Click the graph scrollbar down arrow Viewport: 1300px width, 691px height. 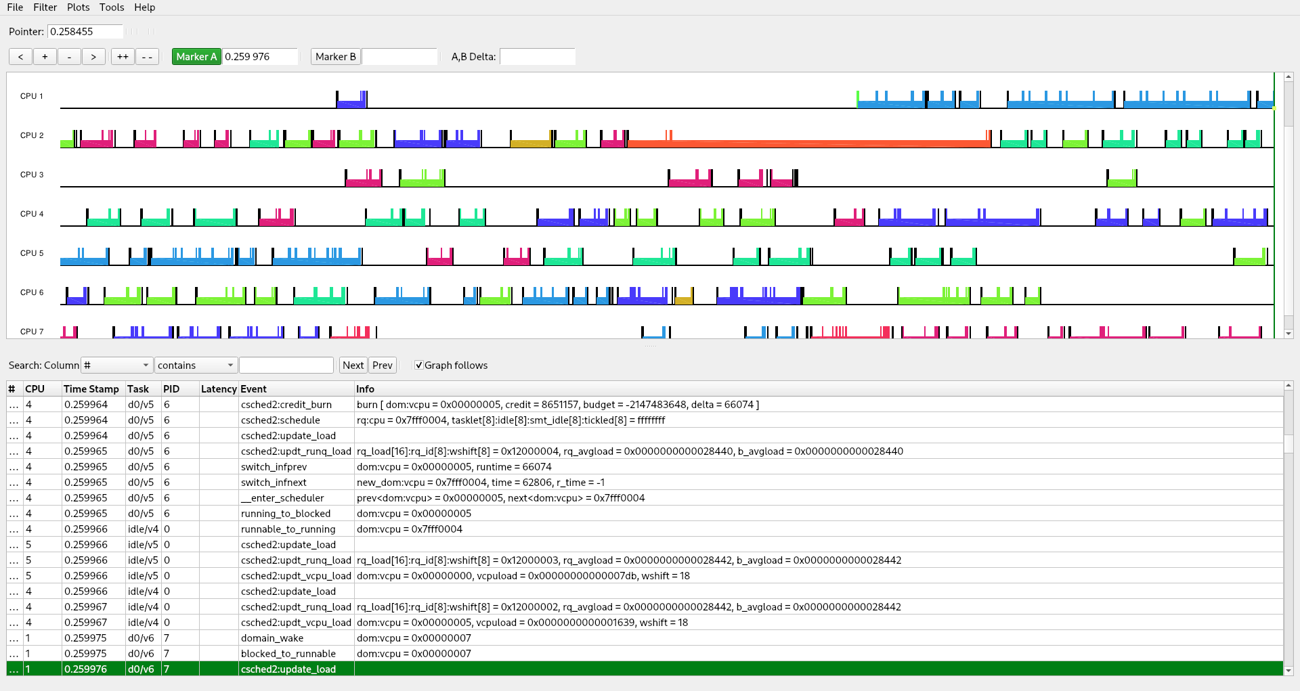coord(1288,334)
